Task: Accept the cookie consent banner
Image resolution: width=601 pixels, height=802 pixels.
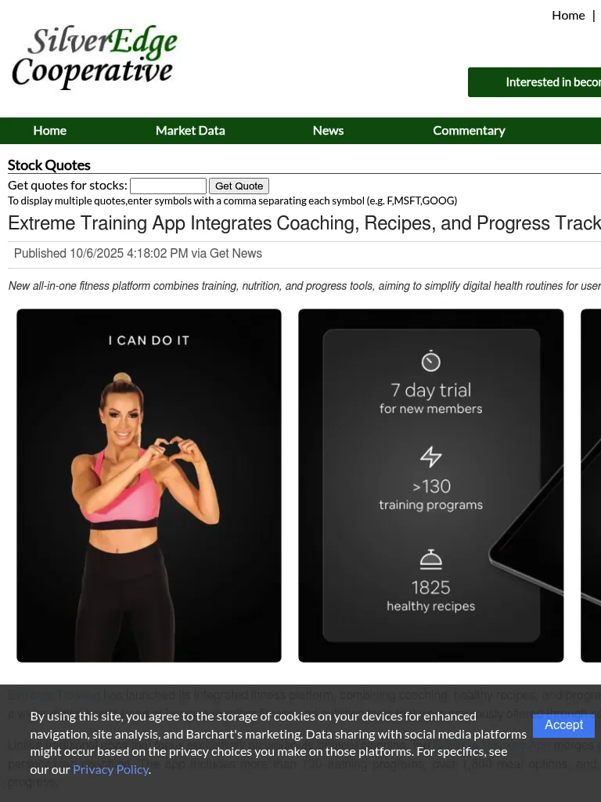Action: tap(563, 725)
